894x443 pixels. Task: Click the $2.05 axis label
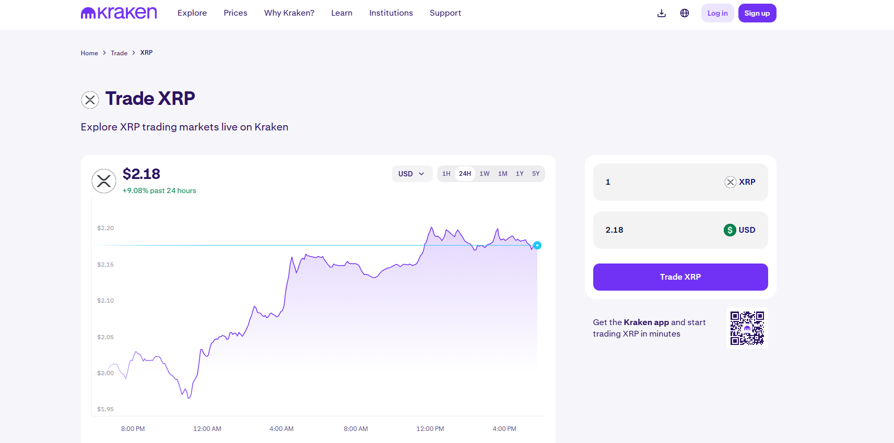[x=105, y=337]
